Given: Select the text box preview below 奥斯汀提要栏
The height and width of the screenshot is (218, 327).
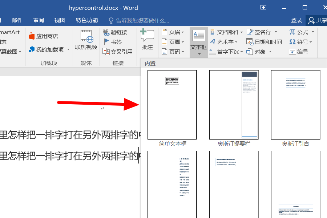Looking at the screenshot, I should (x=234, y=185).
